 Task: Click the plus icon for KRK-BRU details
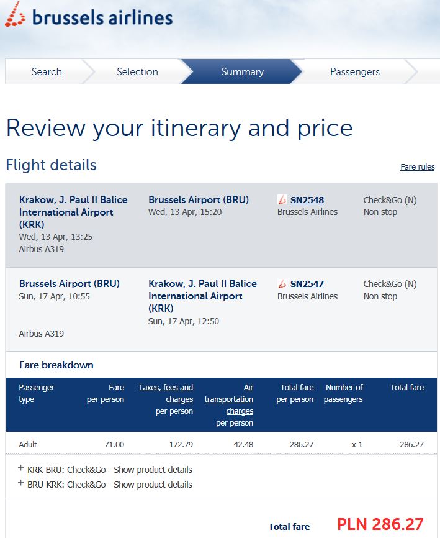click(21, 468)
